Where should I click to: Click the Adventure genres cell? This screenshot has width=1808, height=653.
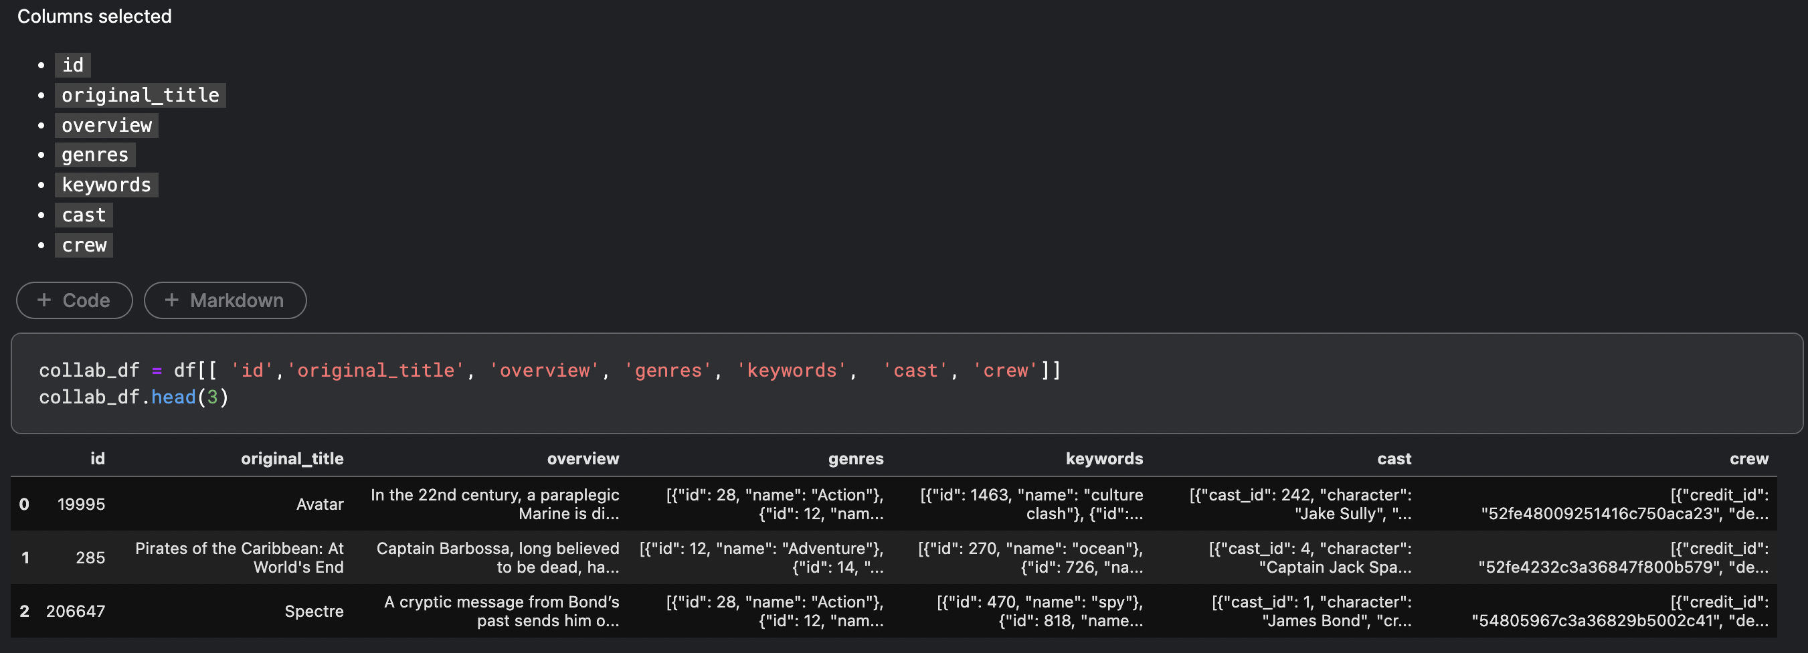761,557
